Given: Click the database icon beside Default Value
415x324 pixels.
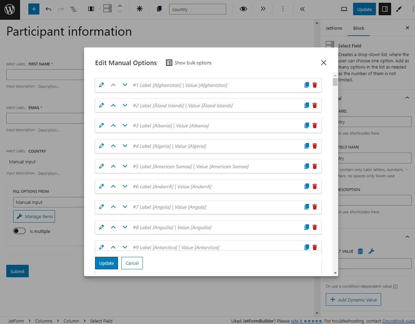Looking at the screenshot, I should click(x=360, y=251).
